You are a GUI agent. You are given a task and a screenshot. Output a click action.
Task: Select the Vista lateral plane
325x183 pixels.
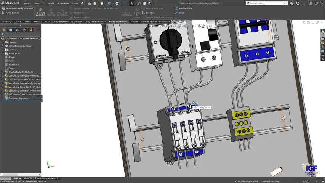pos(13,64)
